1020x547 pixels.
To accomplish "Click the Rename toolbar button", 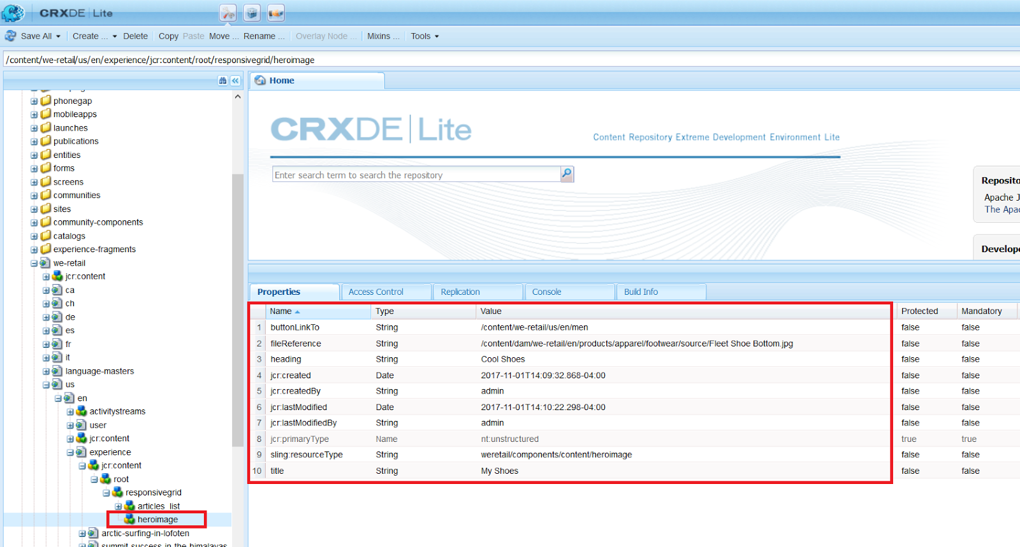I will [264, 36].
